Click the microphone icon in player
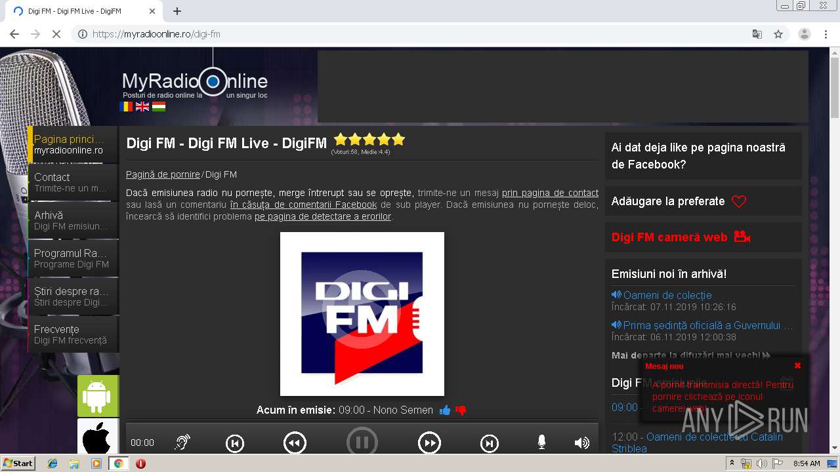 (x=541, y=443)
